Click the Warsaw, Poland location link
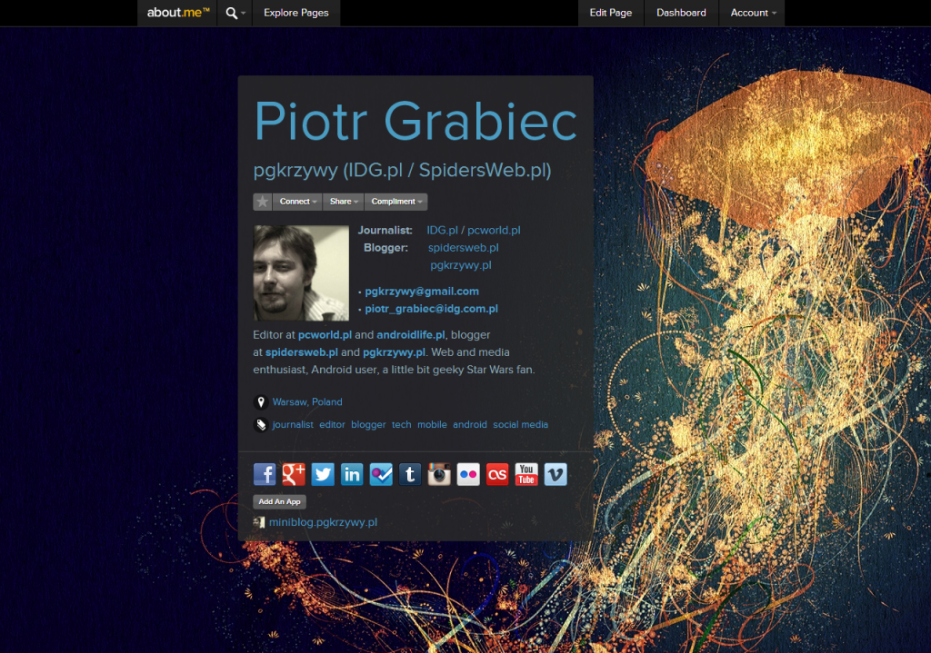931x653 pixels. [307, 402]
